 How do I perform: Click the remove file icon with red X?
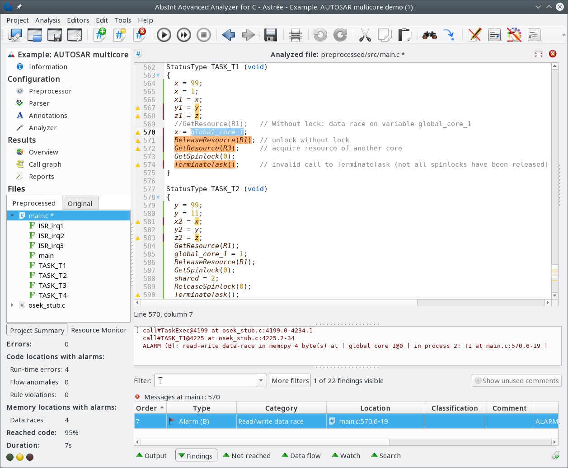pos(140,35)
